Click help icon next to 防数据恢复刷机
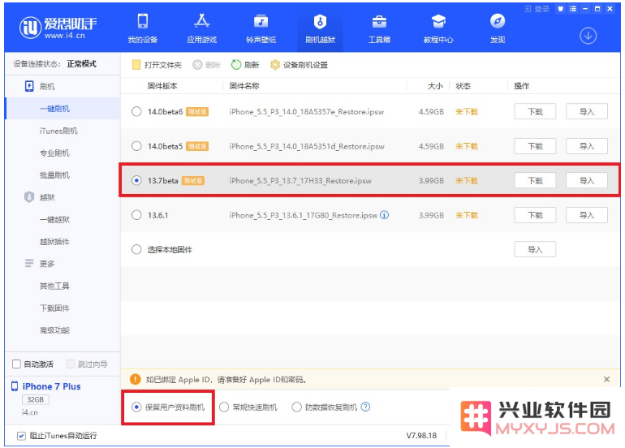This screenshot has width=625, height=448. [365, 407]
